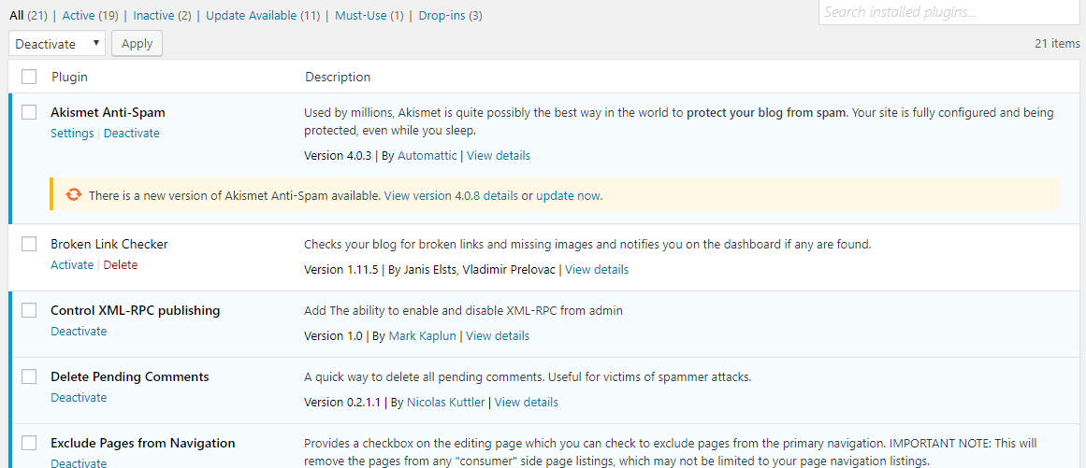Open Akismet Anti-Spam Settings link
1086x468 pixels.
coord(72,134)
